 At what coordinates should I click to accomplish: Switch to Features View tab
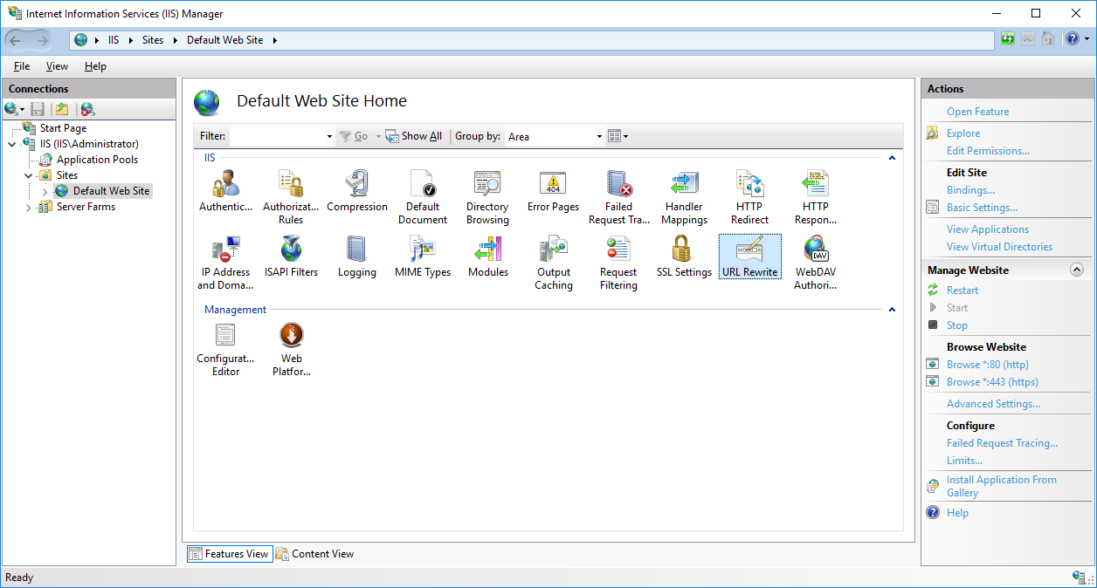230,554
